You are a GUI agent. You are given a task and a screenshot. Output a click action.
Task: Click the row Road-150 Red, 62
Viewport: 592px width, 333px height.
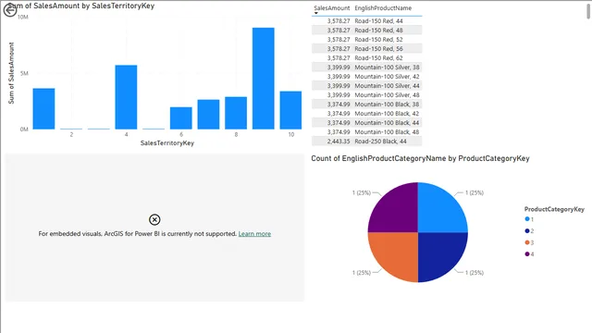coord(366,57)
